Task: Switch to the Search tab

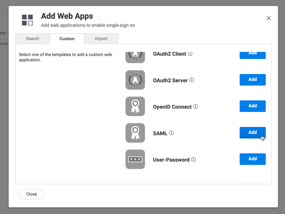Action: [x=32, y=39]
